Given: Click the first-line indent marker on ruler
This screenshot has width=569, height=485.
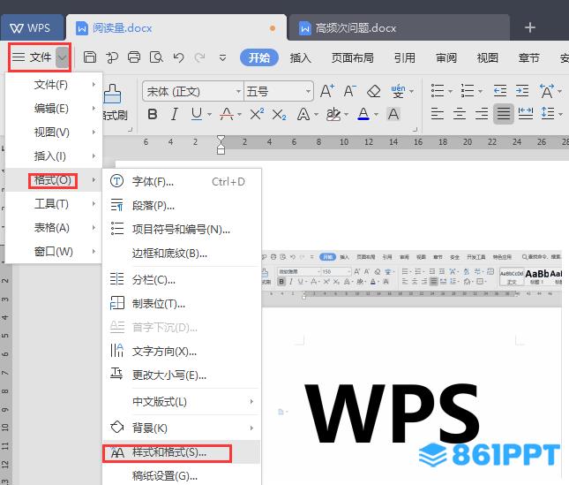Looking at the screenshot, I should 221,139.
